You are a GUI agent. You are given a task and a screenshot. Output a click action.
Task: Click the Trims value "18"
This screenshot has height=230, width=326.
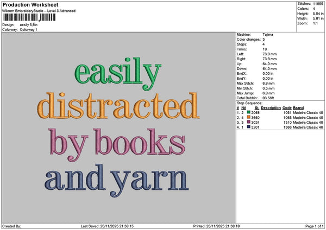[x=265, y=49]
